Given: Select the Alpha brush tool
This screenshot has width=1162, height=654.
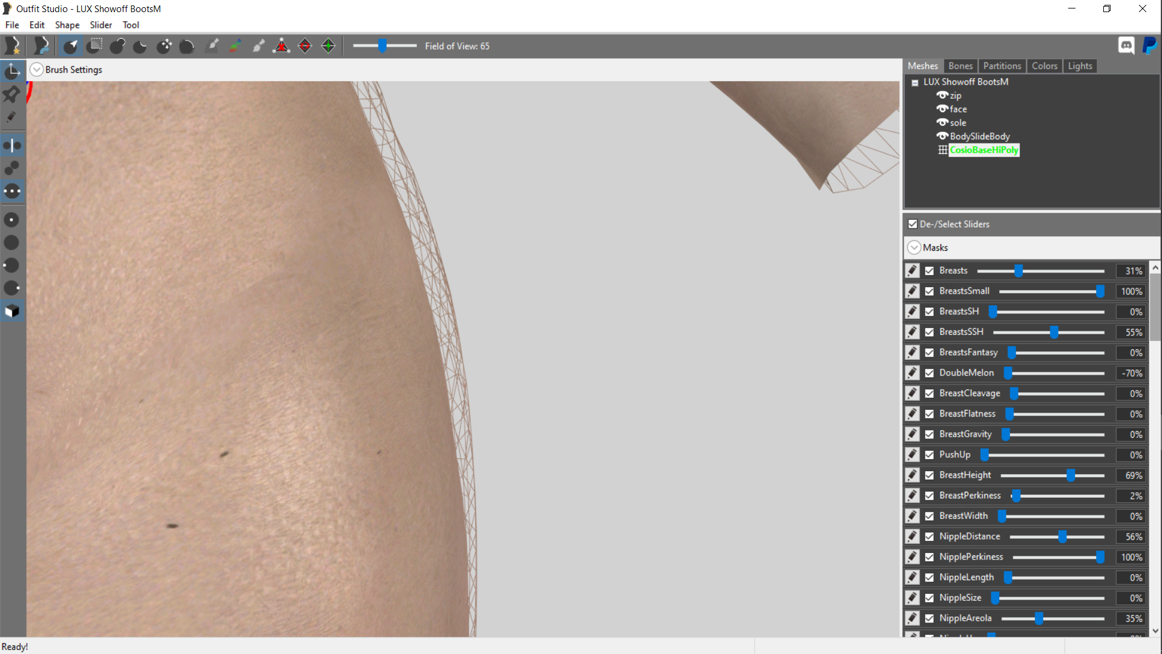Looking at the screenshot, I should pos(258,46).
